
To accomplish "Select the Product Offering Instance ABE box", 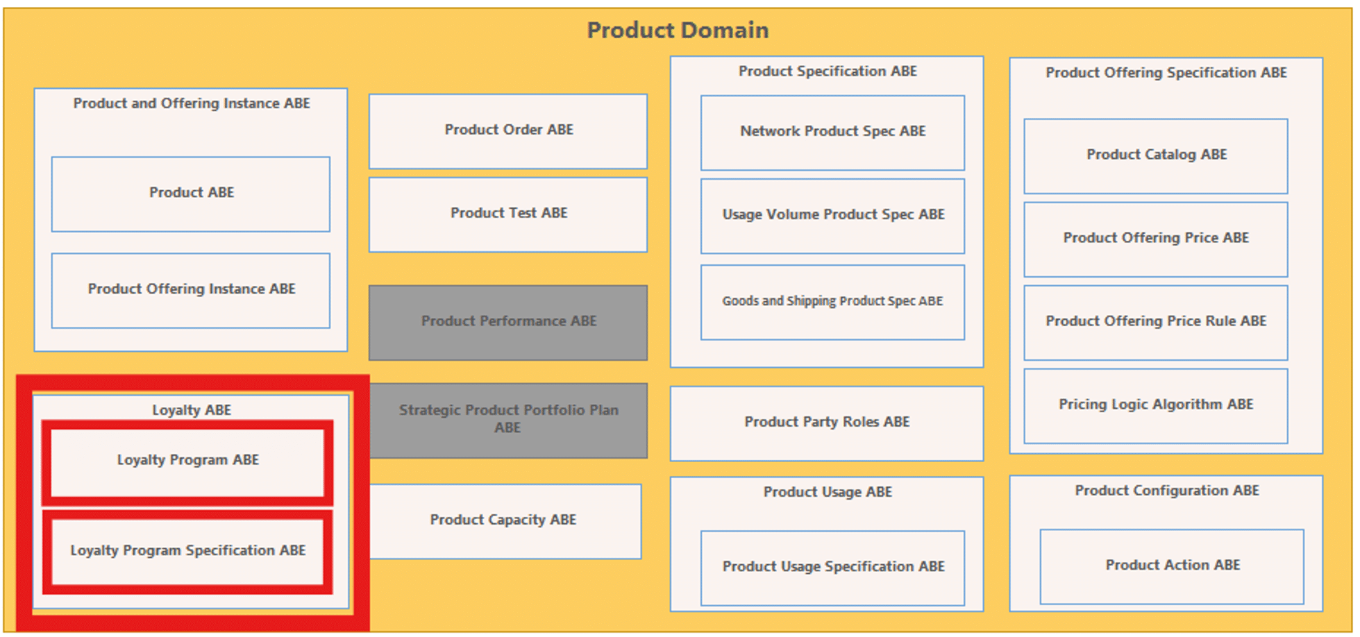I will tap(191, 291).
